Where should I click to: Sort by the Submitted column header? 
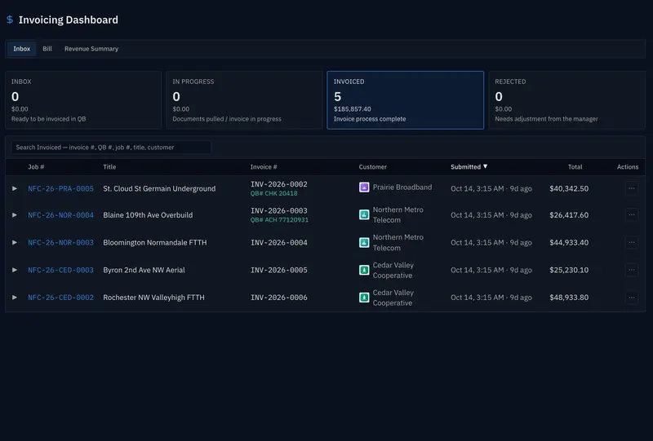[x=465, y=167]
